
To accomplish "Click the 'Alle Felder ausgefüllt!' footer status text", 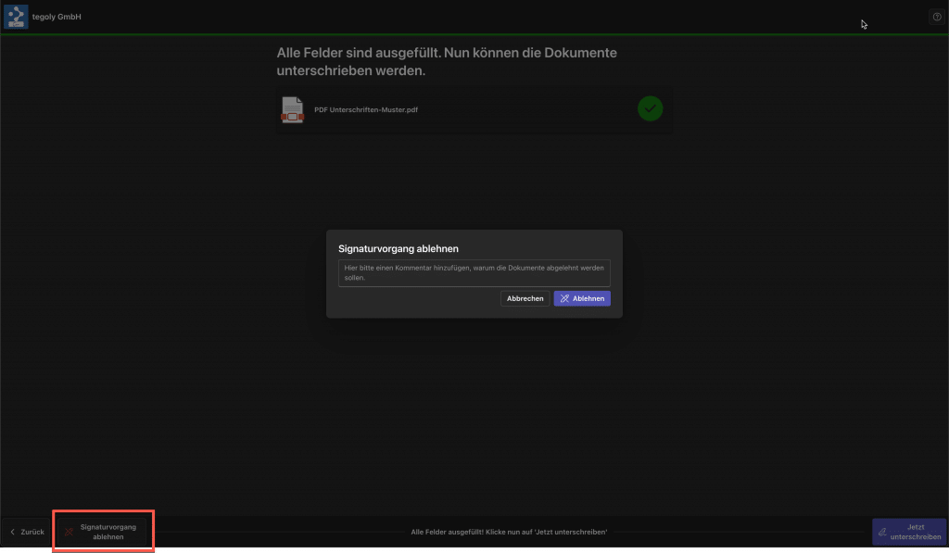I will (x=509, y=532).
